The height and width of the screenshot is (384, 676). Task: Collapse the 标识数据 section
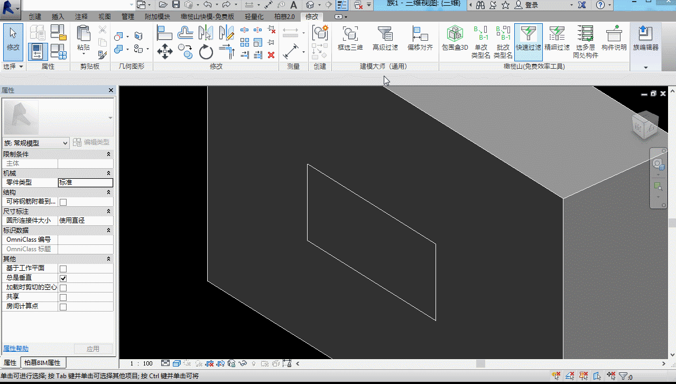point(108,231)
